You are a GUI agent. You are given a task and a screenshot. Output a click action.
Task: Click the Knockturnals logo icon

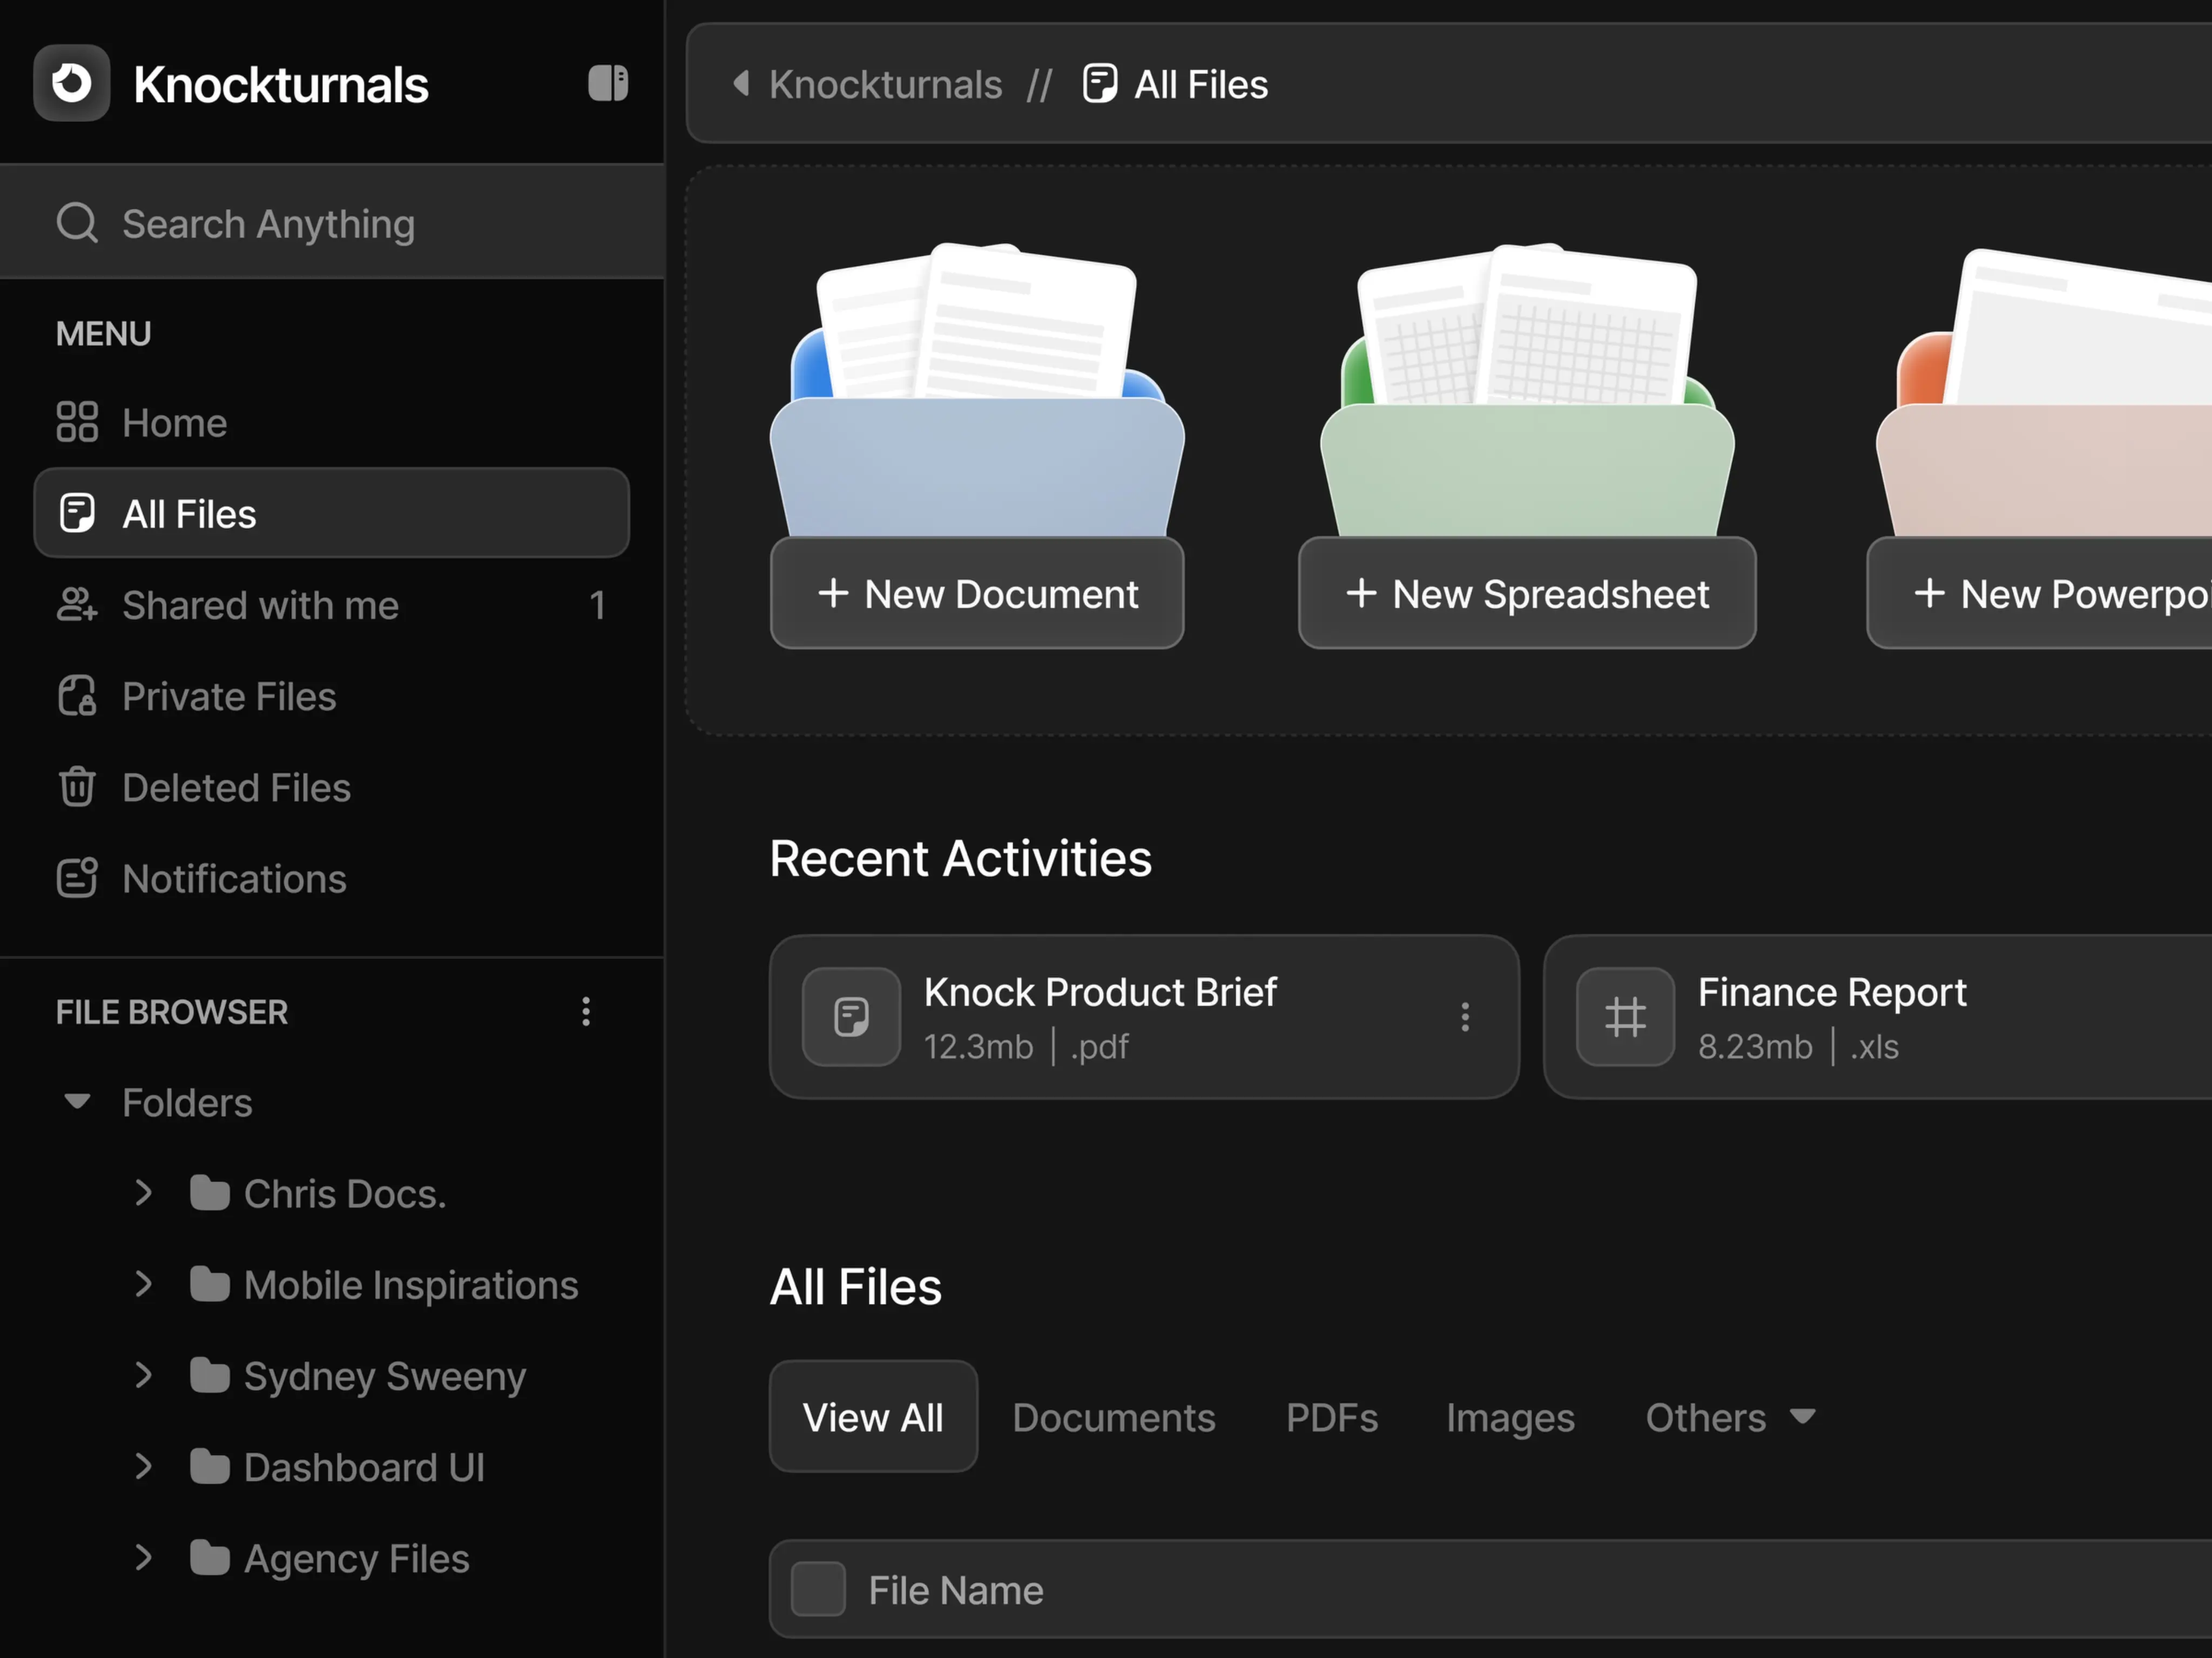tap(71, 83)
